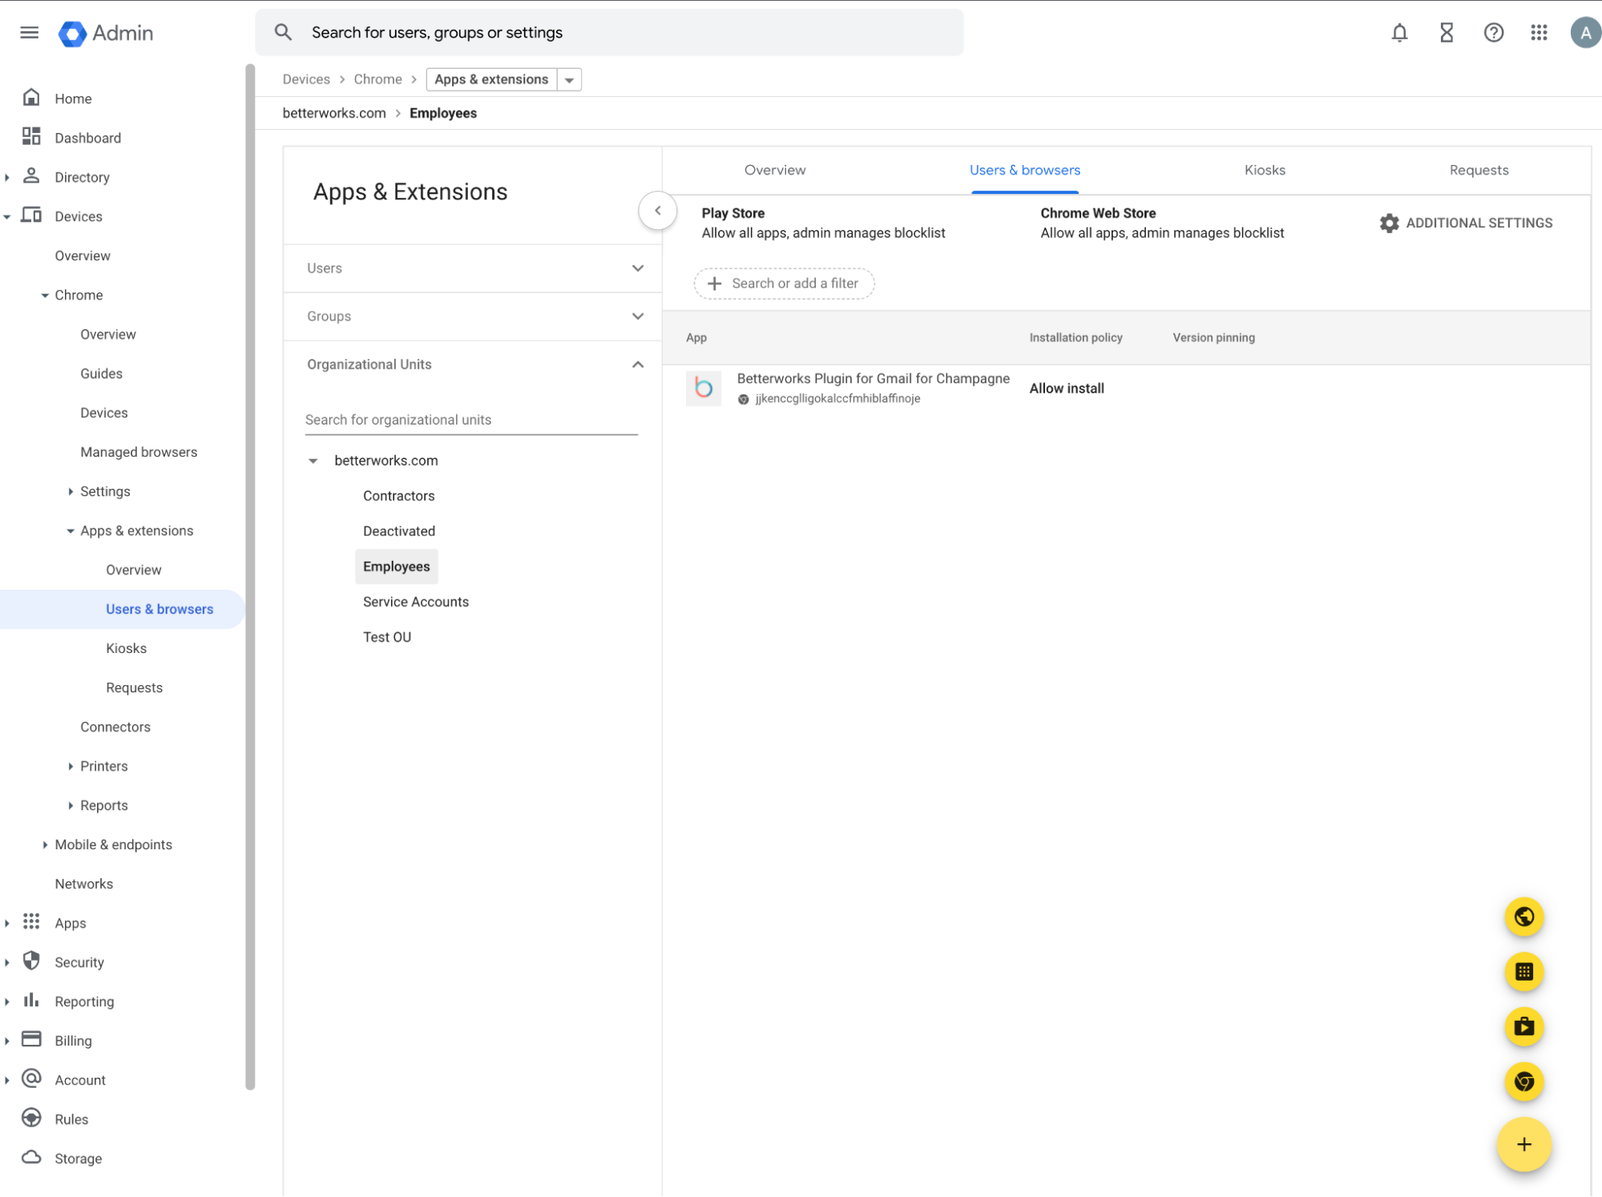The image size is (1602, 1197).
Task: Click the Dashboard sidebar icon
Action: tap(31, 137)
